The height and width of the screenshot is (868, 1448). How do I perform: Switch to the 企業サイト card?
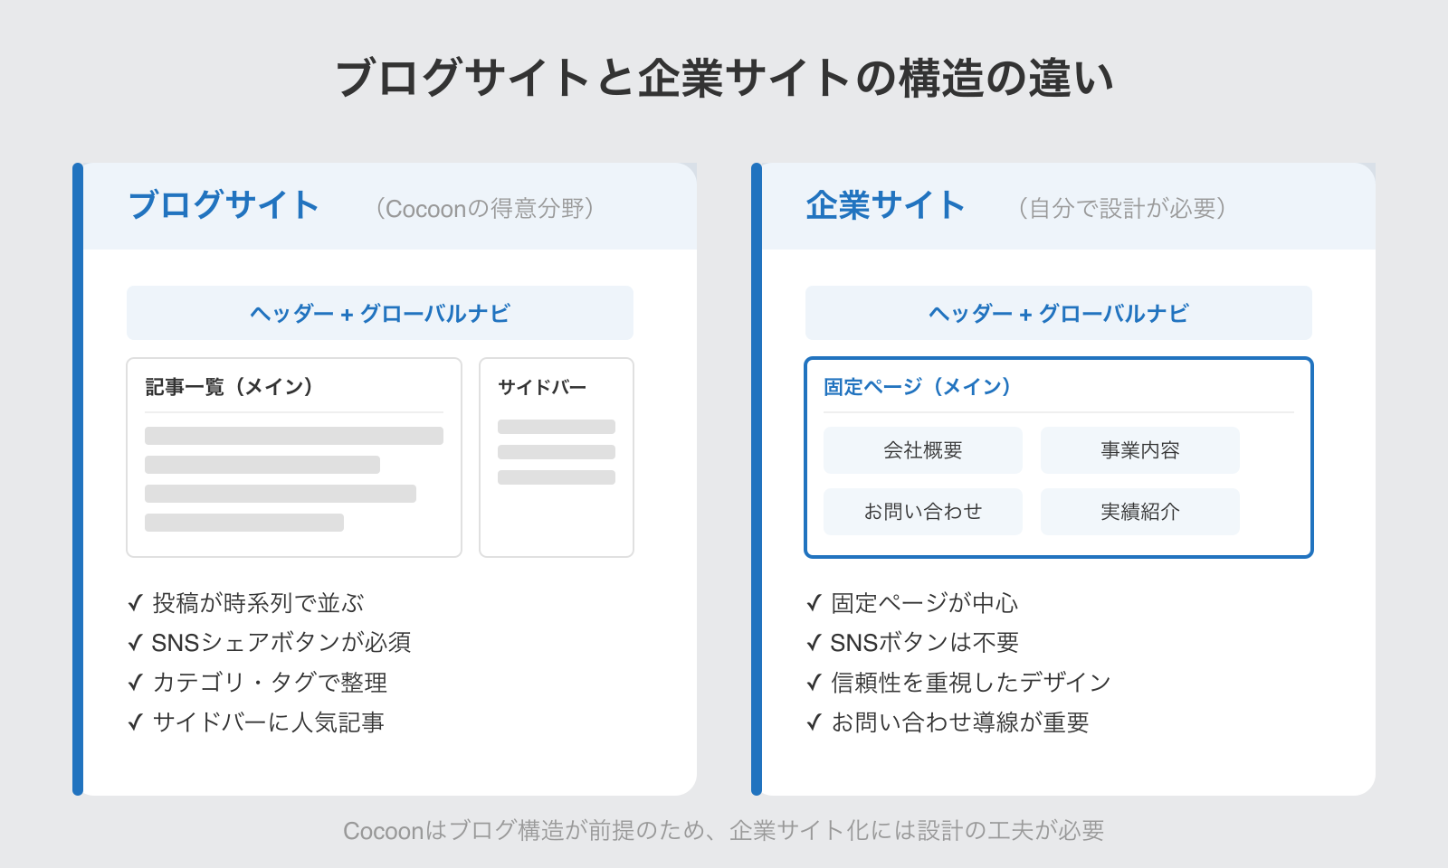[x=885, y=205]
